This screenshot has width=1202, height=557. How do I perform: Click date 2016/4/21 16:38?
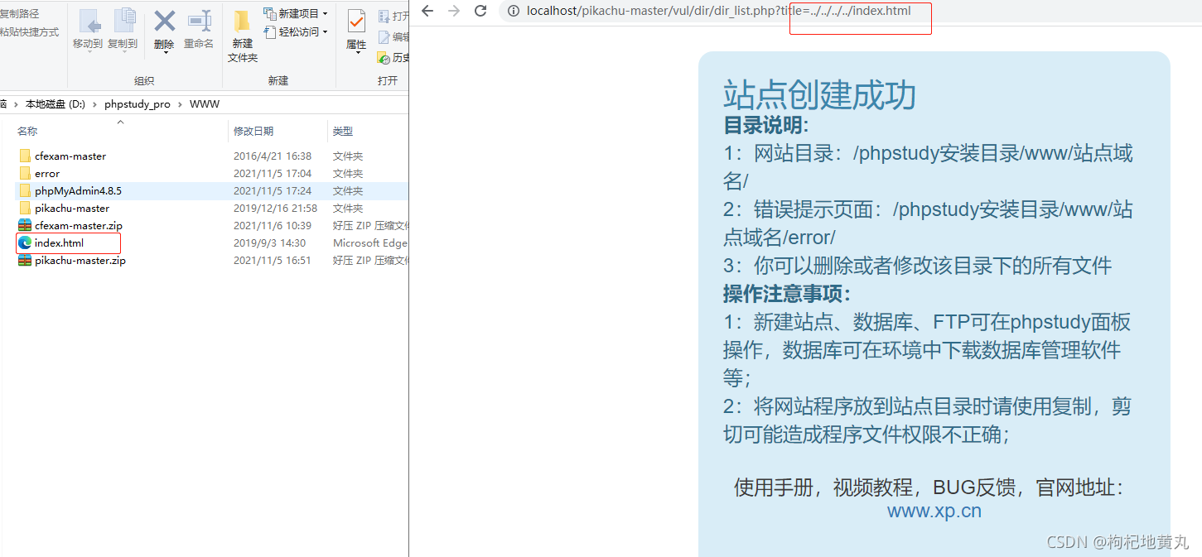(273, 156)
